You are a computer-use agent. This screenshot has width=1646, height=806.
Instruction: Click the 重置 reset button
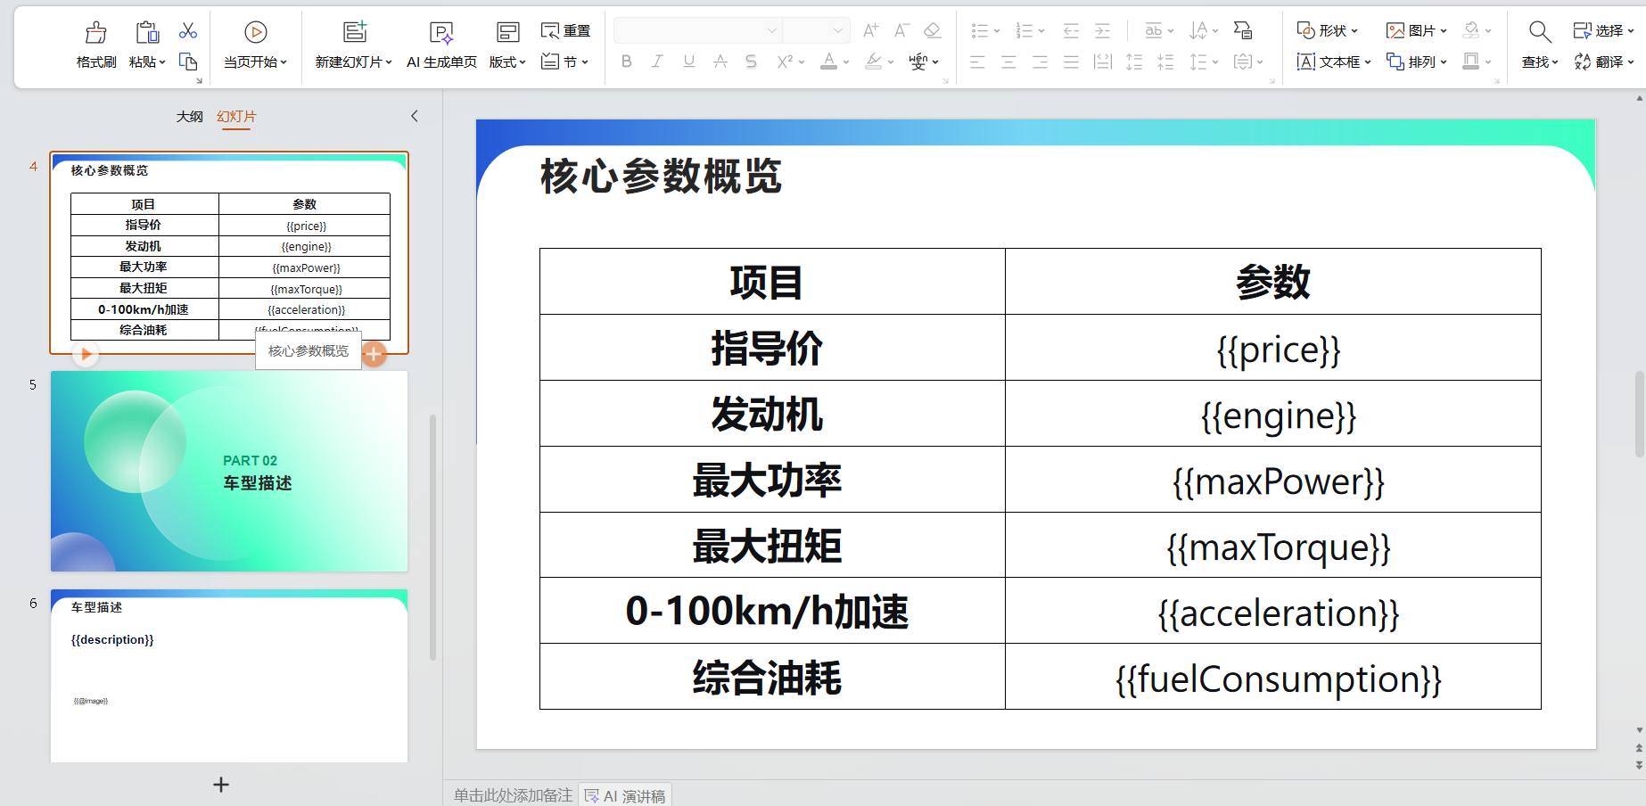[x=566, y=31]
